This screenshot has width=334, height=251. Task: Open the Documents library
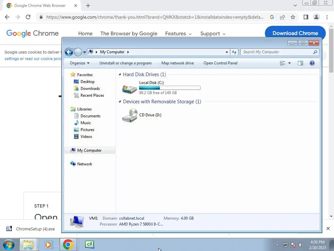point(90,116)
